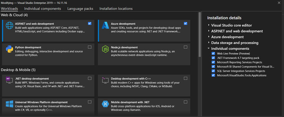
Task: Uncheck the ASP.NET and web development workload
Action: click(x=90, y=23)
